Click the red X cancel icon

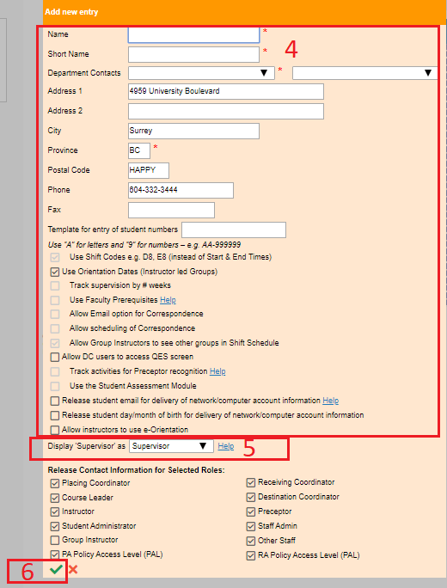click(73, 570)
